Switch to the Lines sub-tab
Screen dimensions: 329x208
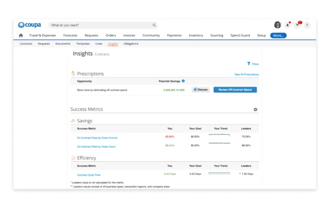coord(99,43)
